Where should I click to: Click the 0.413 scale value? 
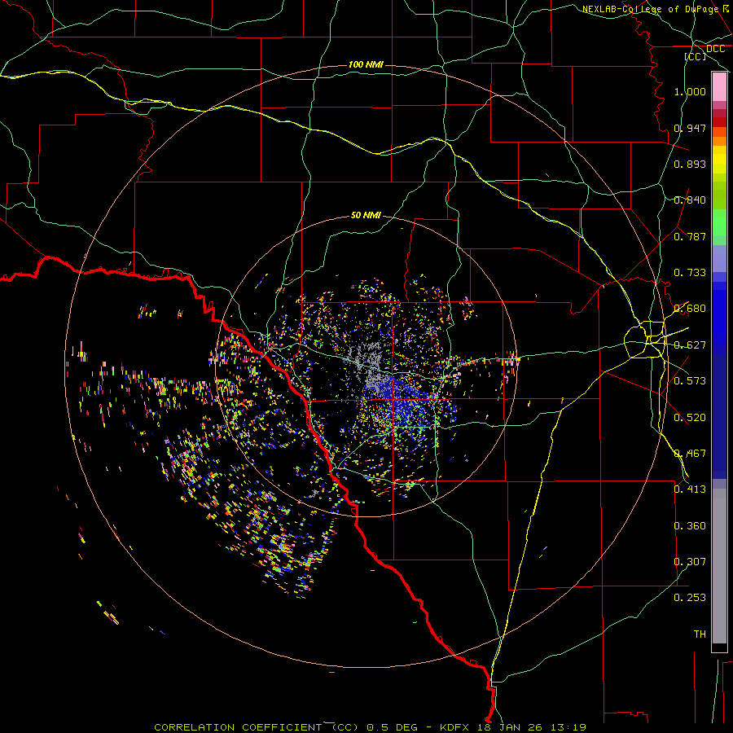coord(690,489)
